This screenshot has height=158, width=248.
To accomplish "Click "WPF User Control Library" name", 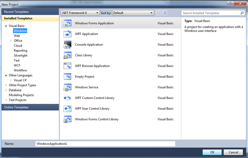I will (x=92, y=108).
